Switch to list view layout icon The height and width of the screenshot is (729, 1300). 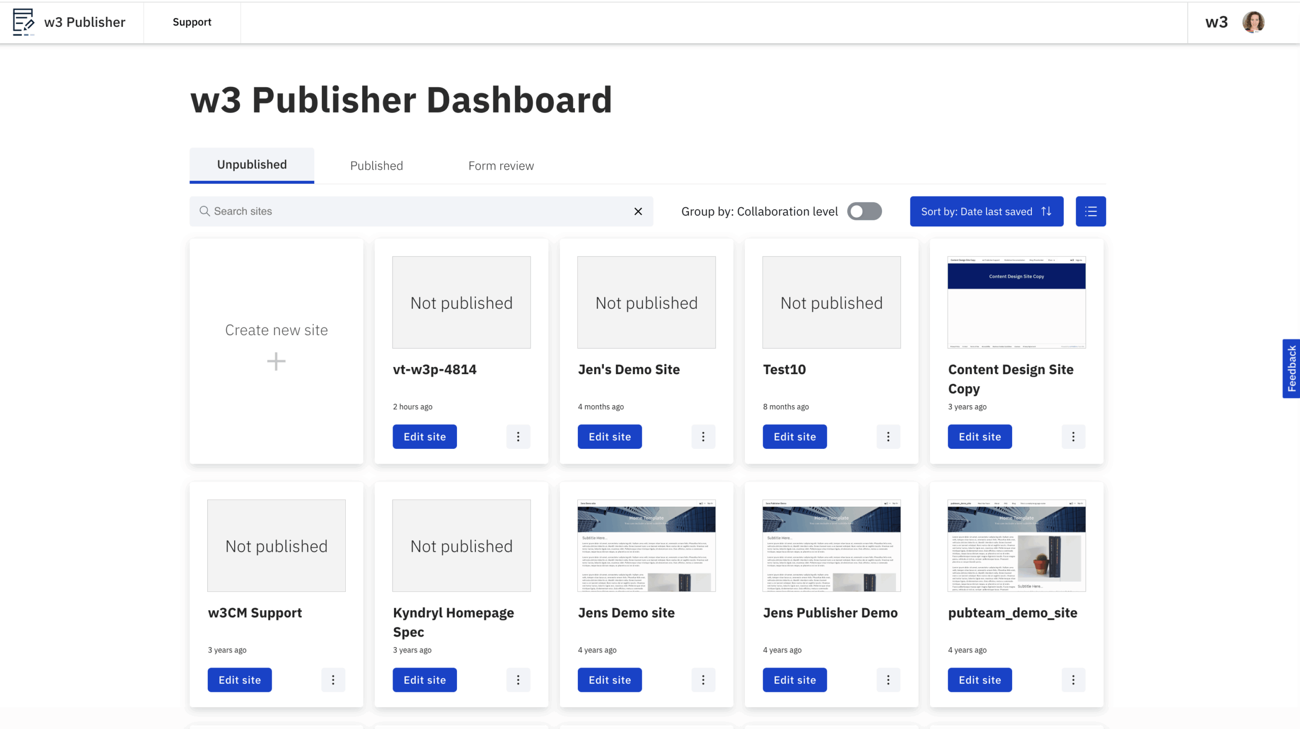[1091, 211]
